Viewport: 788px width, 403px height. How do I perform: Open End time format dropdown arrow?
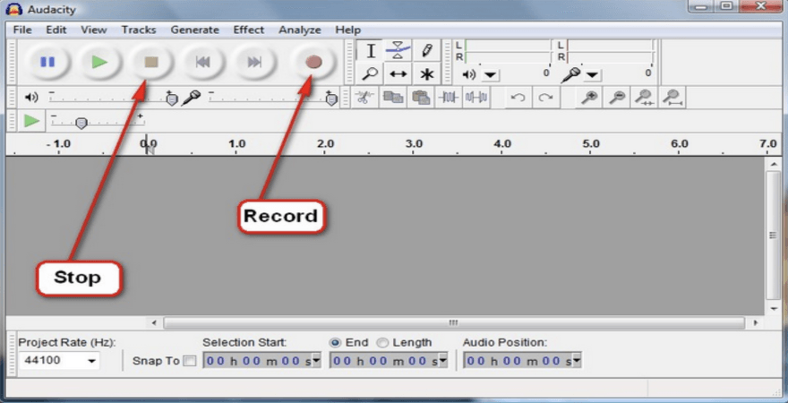tap(442, 360)
